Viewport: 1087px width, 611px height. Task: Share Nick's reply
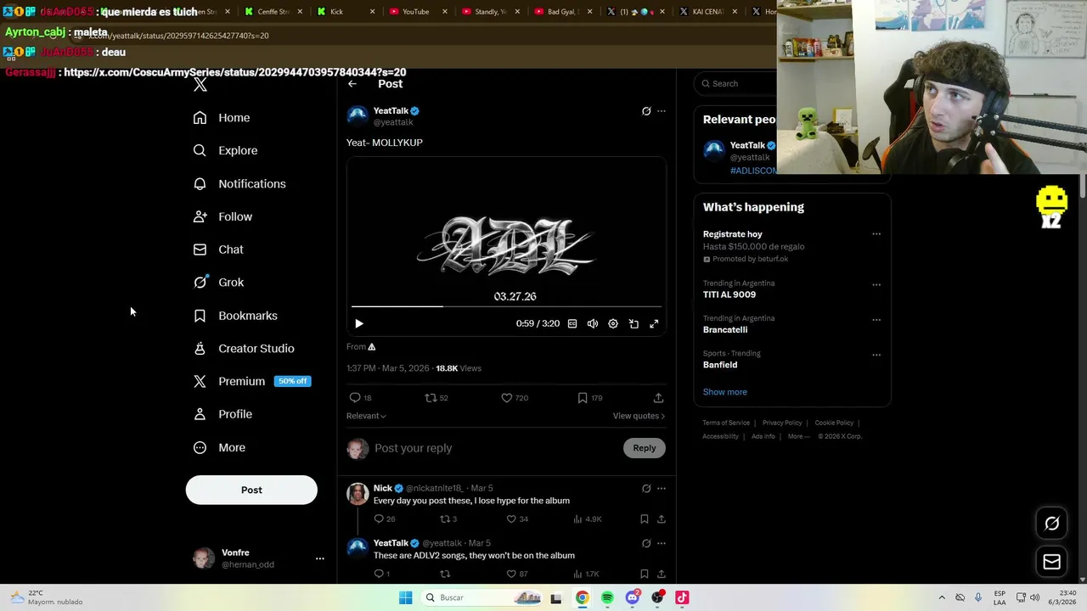pyautogui.click(x=662, y=519)
